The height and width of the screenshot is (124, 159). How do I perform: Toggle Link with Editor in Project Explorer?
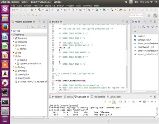click(33, 27)
